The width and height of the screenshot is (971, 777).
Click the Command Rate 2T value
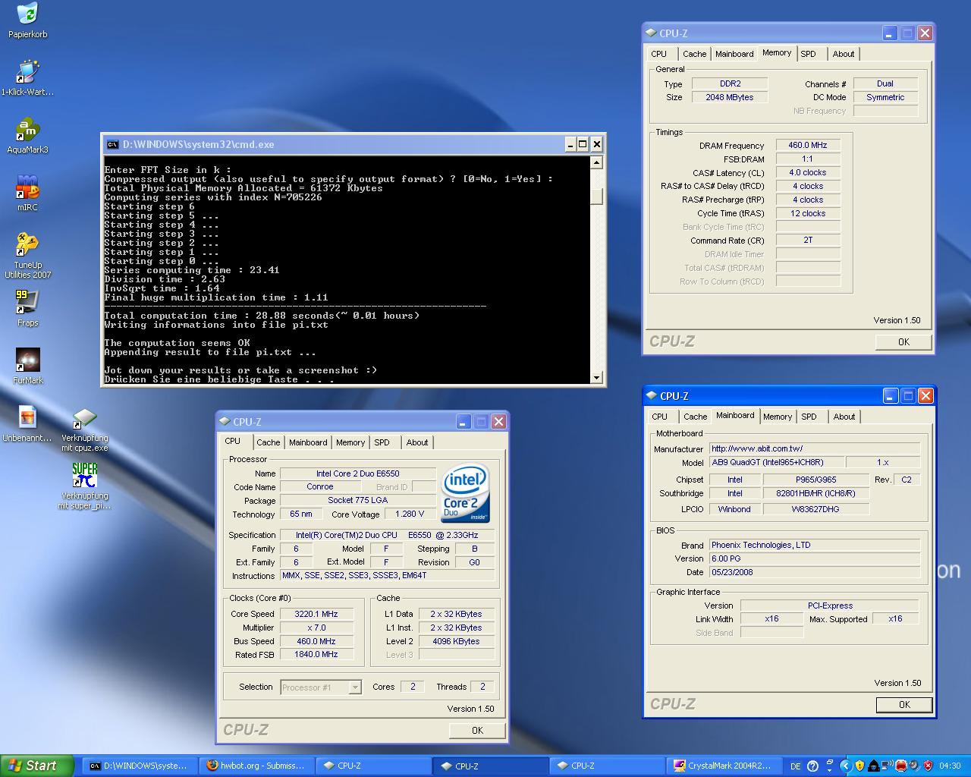click(808, 240)
